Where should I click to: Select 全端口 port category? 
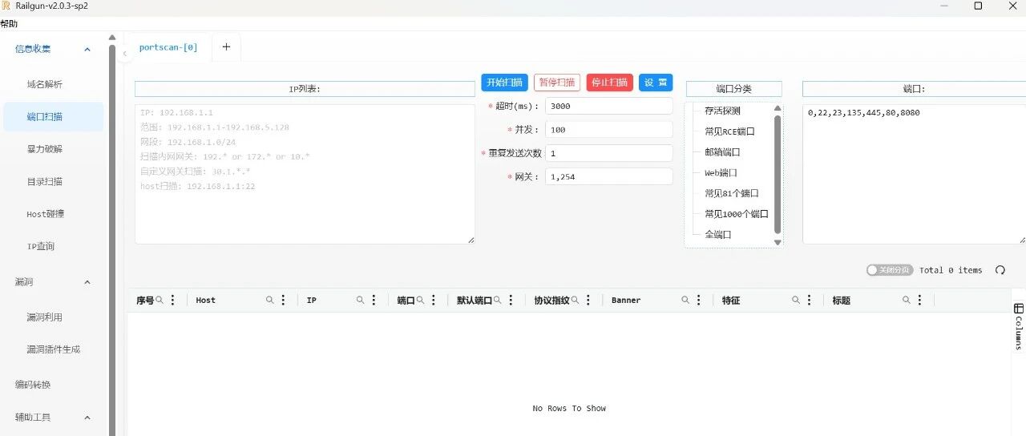point(718,235)
